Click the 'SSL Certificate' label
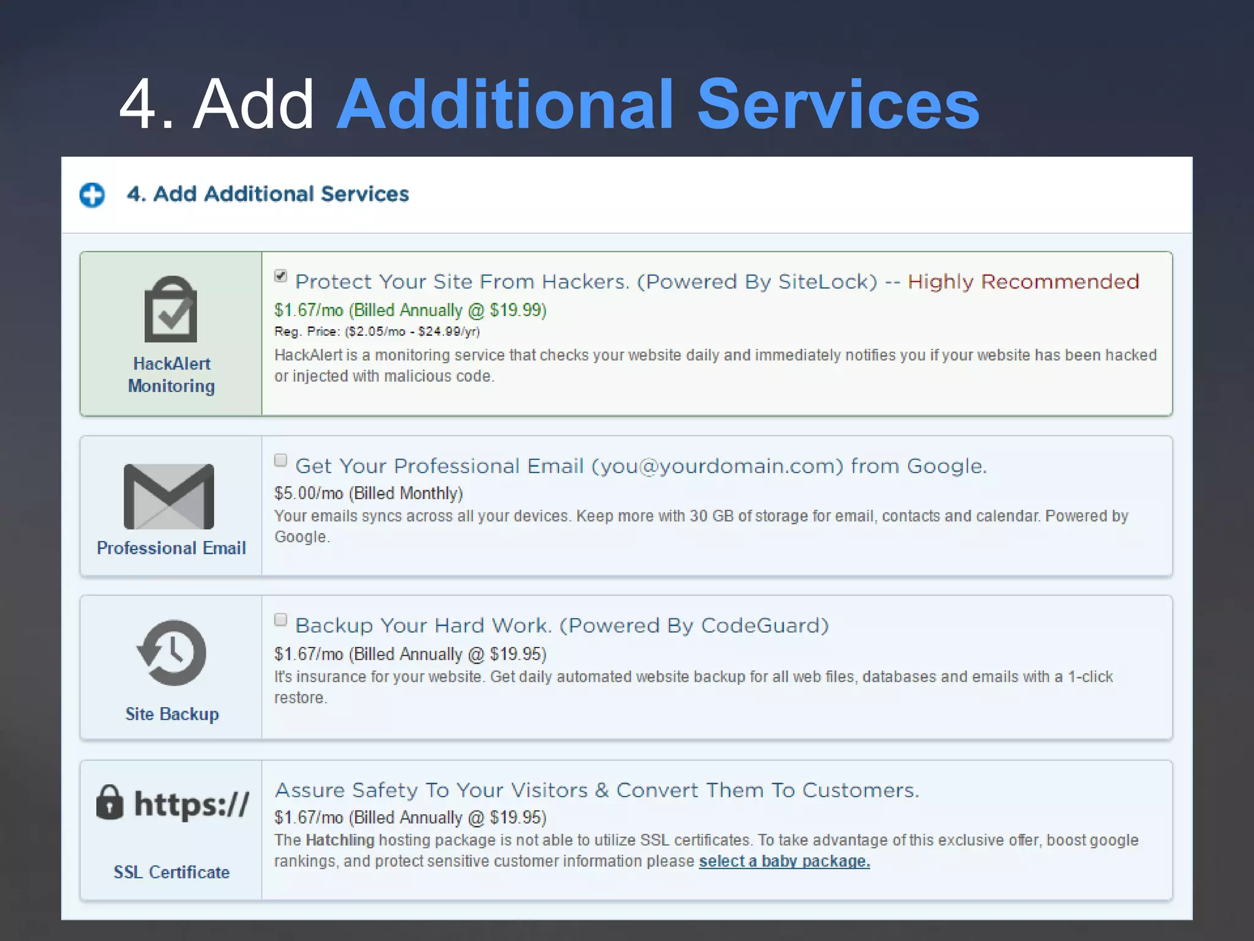This screenshot has width=1254, height=941. click(x=171, y=872)
